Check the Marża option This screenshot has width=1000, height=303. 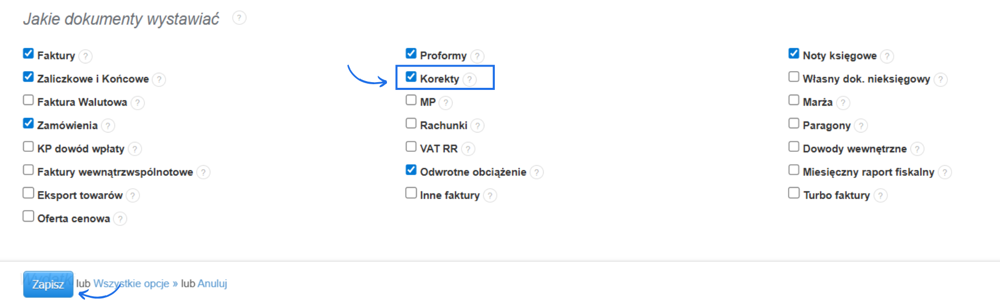794,100
